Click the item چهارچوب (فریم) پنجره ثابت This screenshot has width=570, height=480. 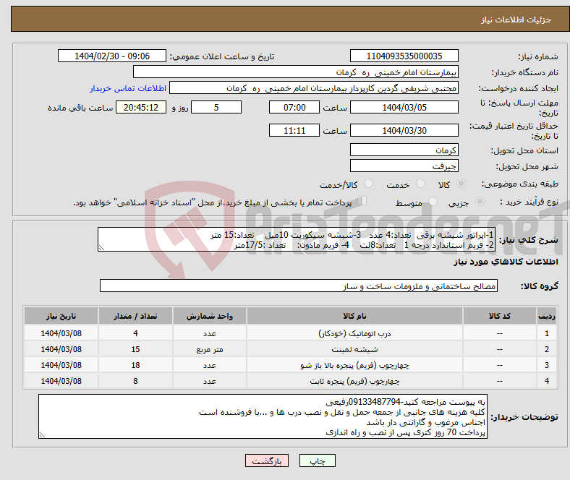(354, 382)
